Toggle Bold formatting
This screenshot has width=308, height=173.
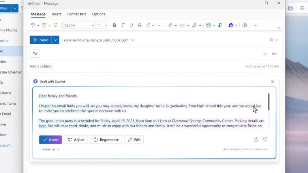(115, 25)
